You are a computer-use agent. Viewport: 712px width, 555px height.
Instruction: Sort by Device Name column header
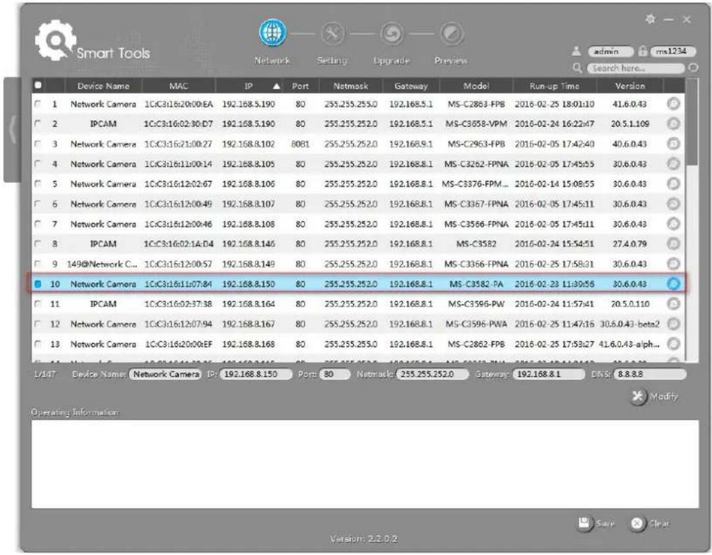pos(104,86)
